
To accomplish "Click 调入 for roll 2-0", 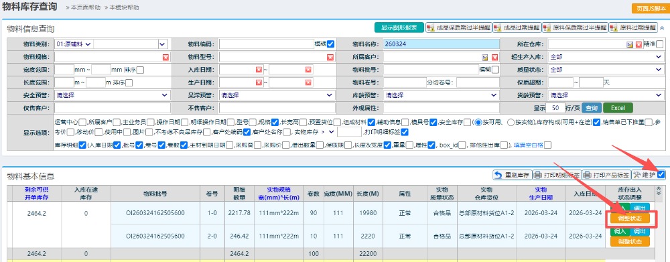I will [x=619, y=231].
